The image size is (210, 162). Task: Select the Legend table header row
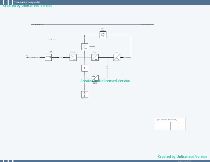click(170, 120)
